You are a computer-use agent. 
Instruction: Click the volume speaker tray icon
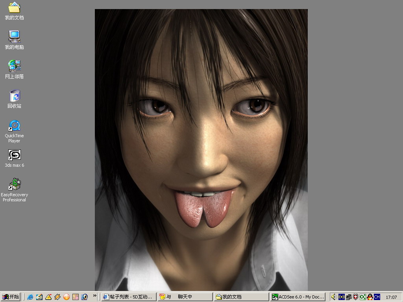[334, 297]
